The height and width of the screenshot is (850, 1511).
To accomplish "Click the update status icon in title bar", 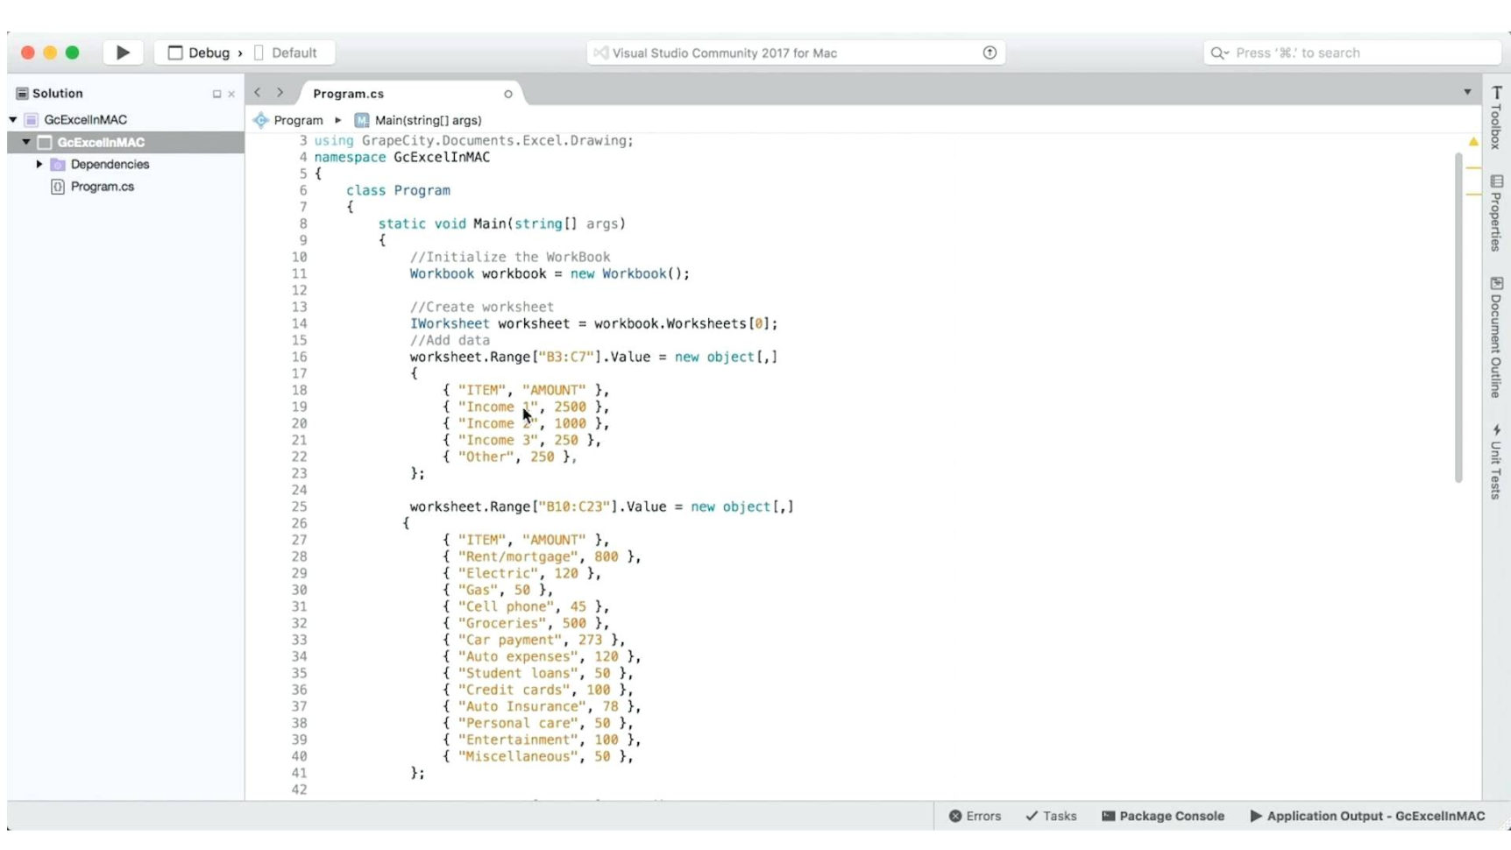I will (990, 53).
